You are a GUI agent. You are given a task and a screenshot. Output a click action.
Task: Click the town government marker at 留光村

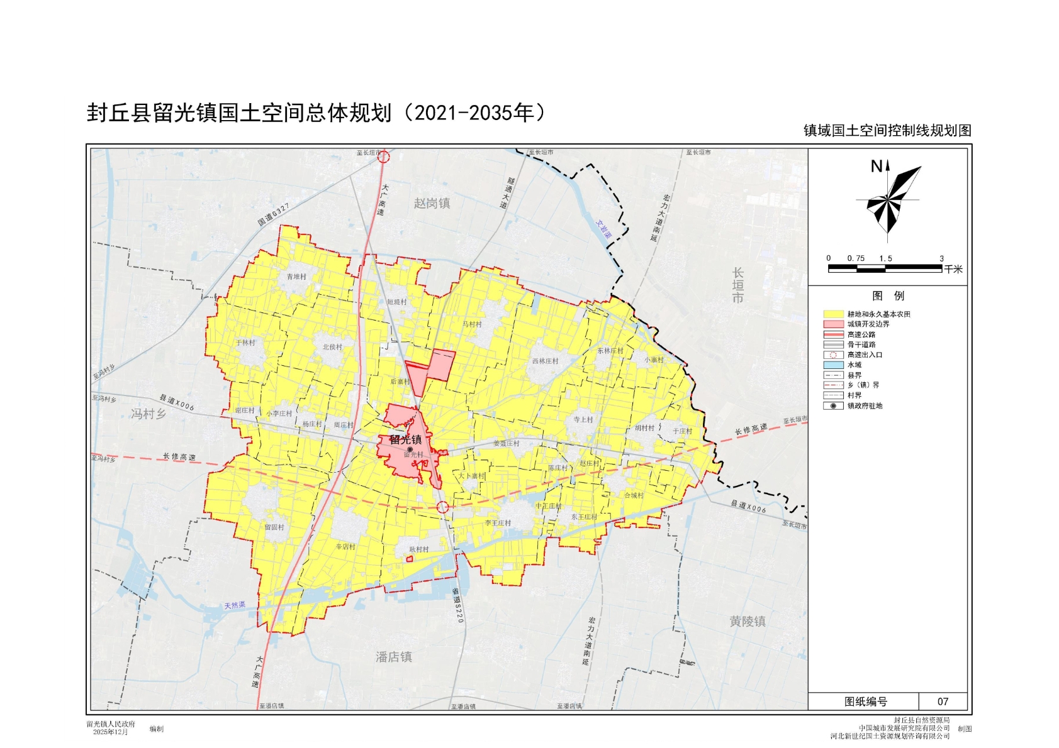[410, 449]
